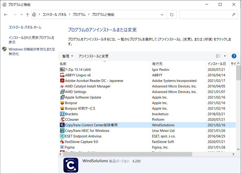
Task: Open recent locations dropdown arrow
Action: point(22,15)
